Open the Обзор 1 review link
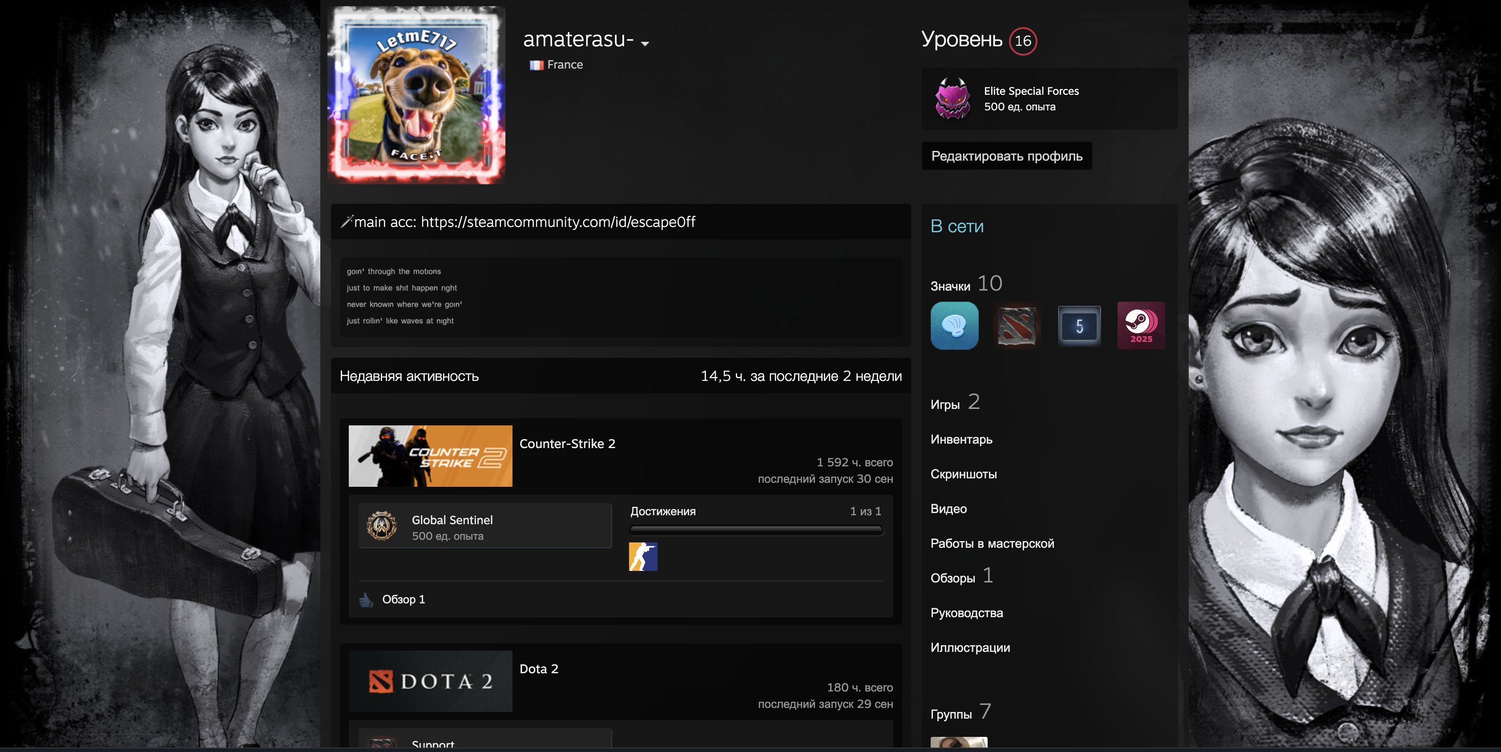1501x752 pixels. point(403,600)
